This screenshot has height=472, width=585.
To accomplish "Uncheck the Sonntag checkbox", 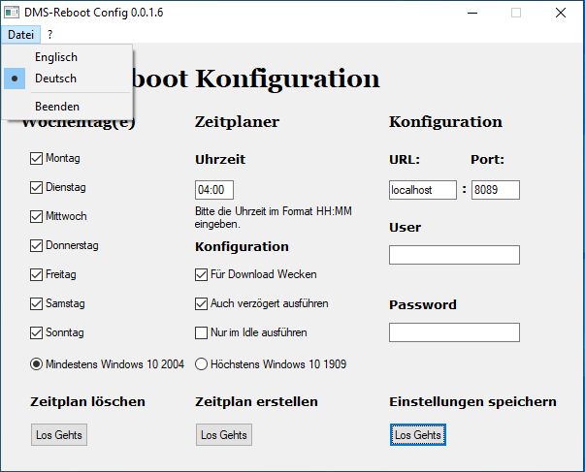I will point(37,332).
